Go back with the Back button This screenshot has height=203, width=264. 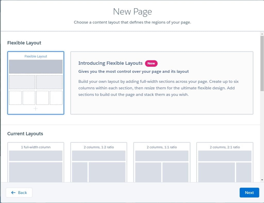tap(19, 193)
